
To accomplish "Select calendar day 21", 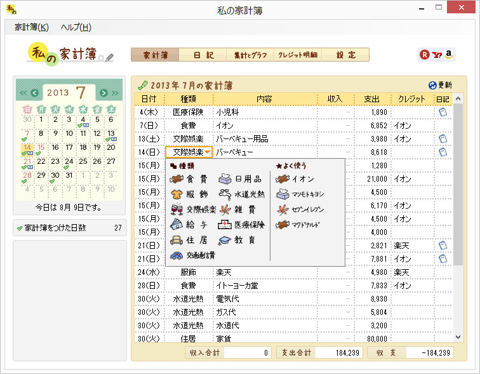I will [x=27, y=163].
